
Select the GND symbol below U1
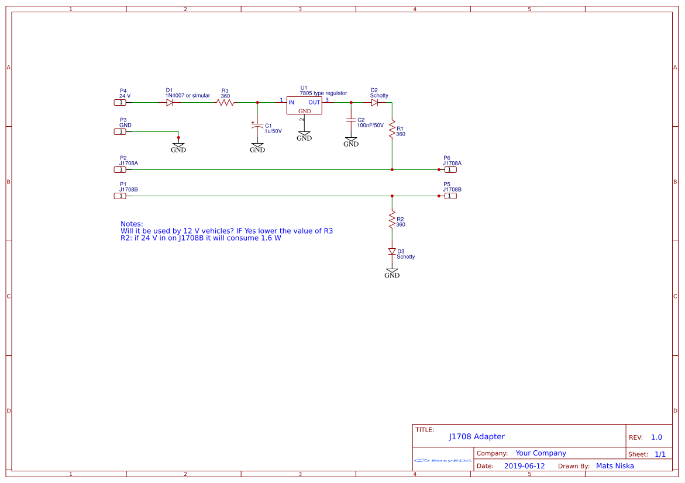pyautogui.click(x=304, y=134)
